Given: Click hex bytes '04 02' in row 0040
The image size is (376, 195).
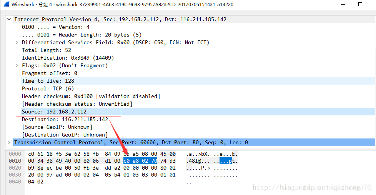Looking at the screenshot, I should click(35, 182).
